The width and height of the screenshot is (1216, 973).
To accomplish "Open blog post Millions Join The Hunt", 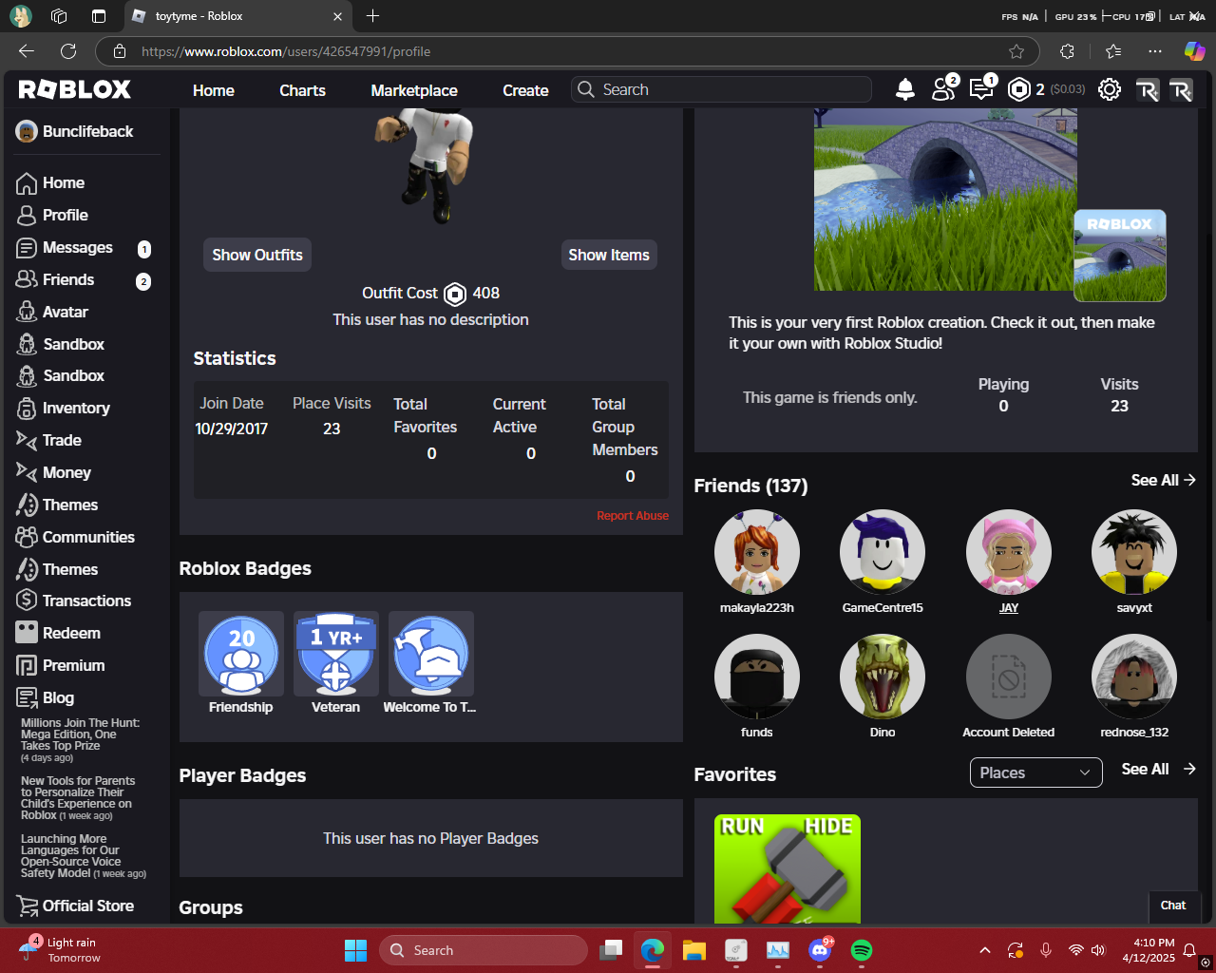I will tap(80, 740).
